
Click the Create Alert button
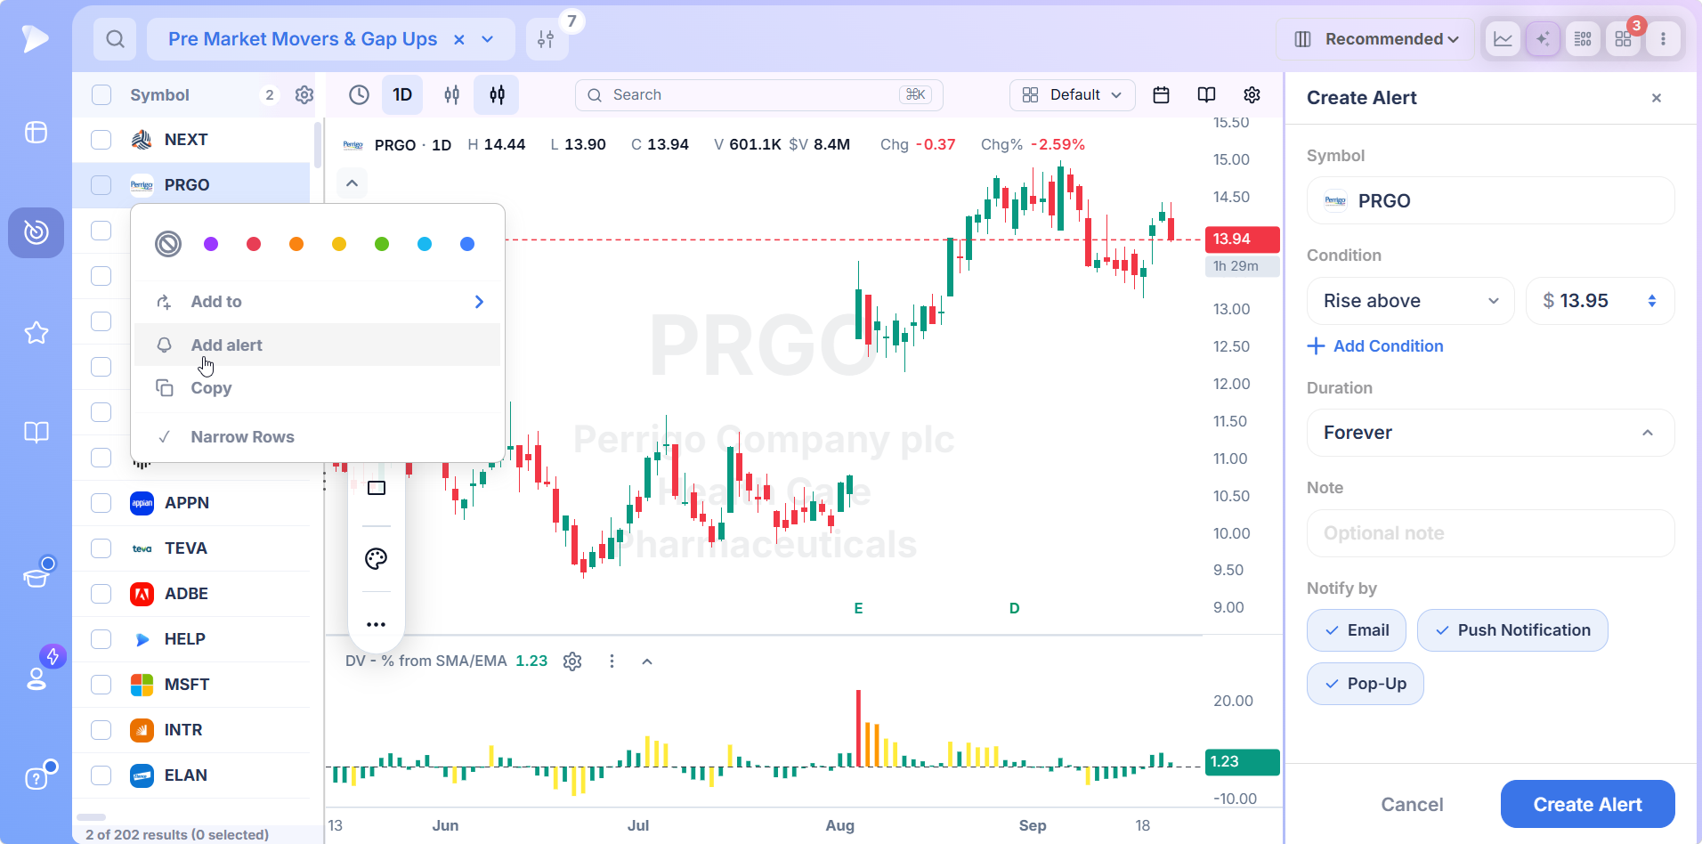pyautogui.click(x=1587, y=804)
